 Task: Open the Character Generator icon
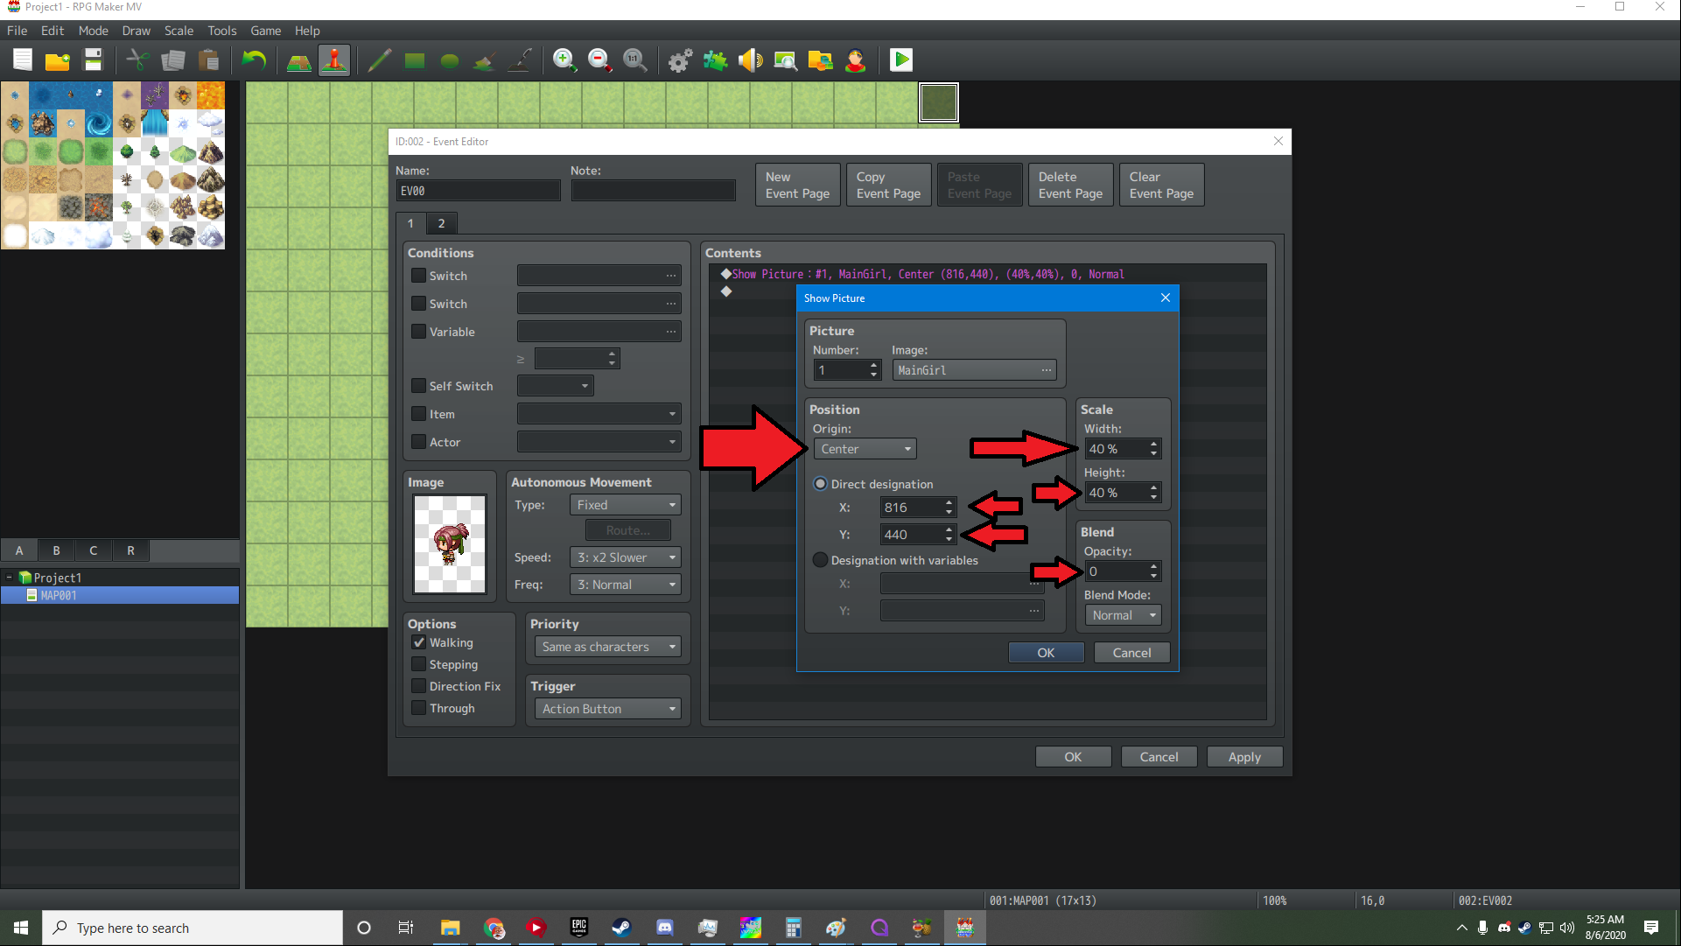855,60
